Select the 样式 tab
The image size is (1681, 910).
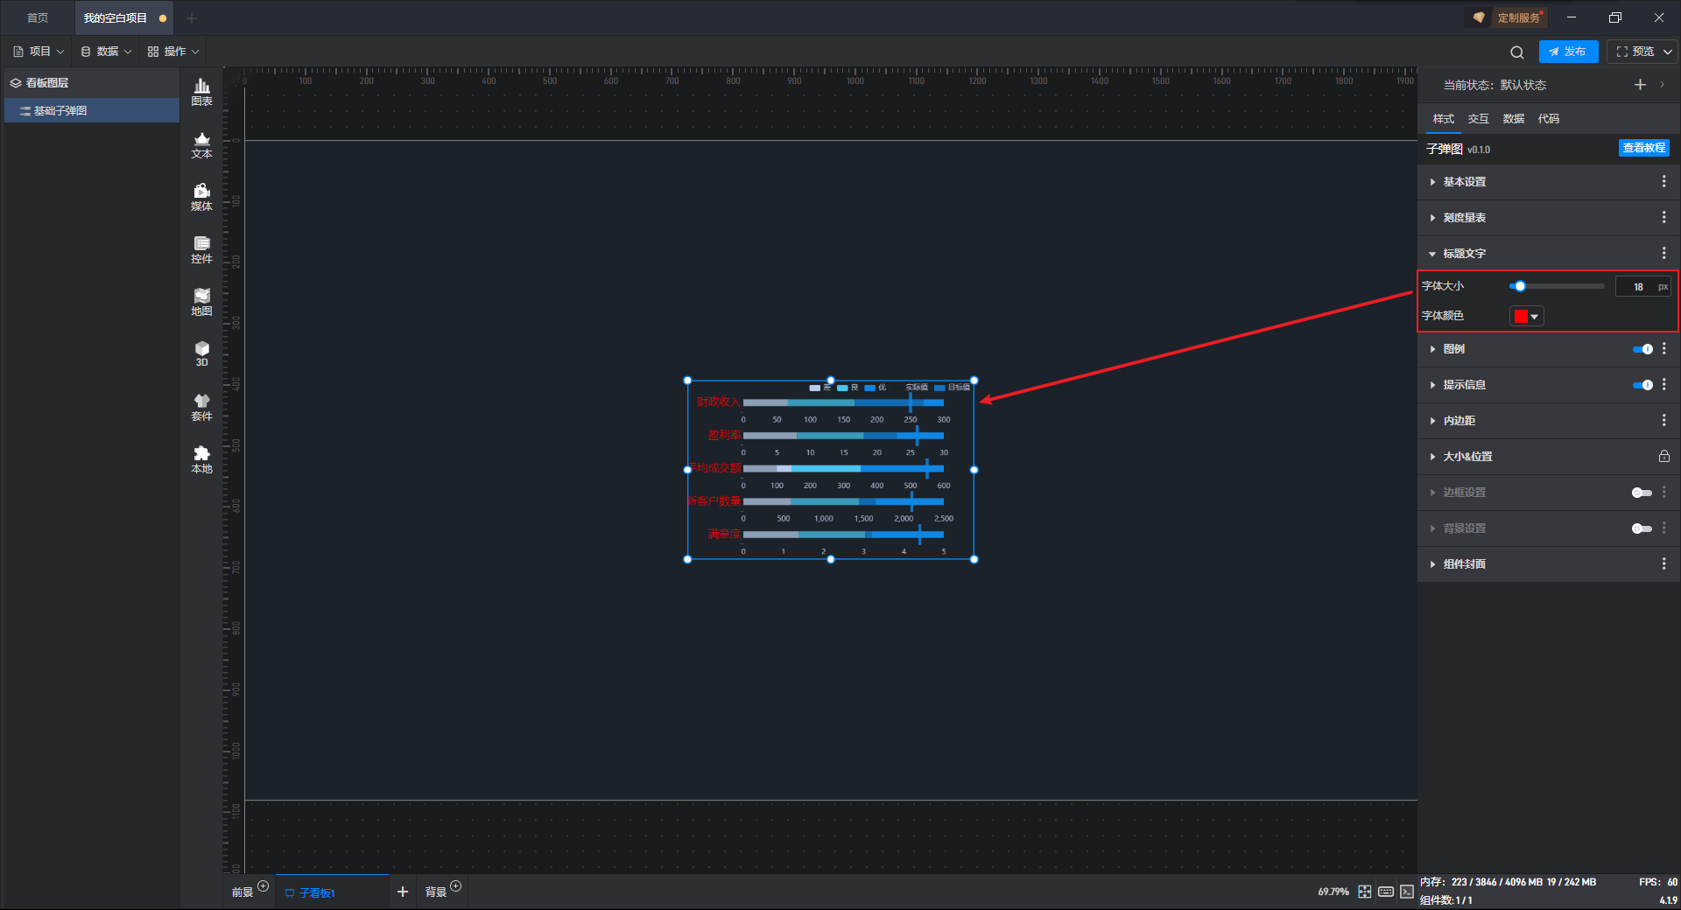(x=1443, y=118)
